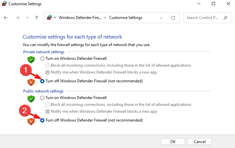Click green shield icon in Private network settings
Image resolution: width=235 pixels, height=148 pixels.
point(31,59)
